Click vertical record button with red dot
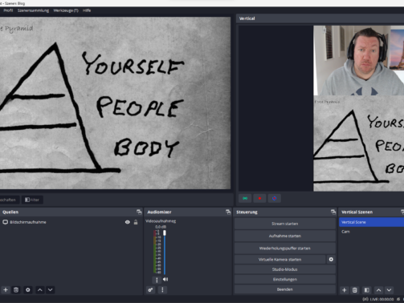The height and width of the screenshot is (303, 404). tap(259, 198)
